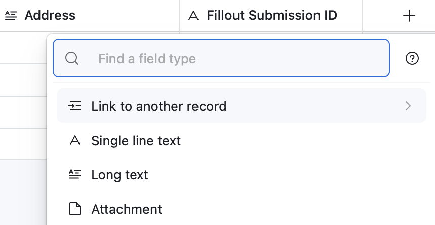Click first empty cell under Address header
435x225 pixels.
click(x=23, y=48)
